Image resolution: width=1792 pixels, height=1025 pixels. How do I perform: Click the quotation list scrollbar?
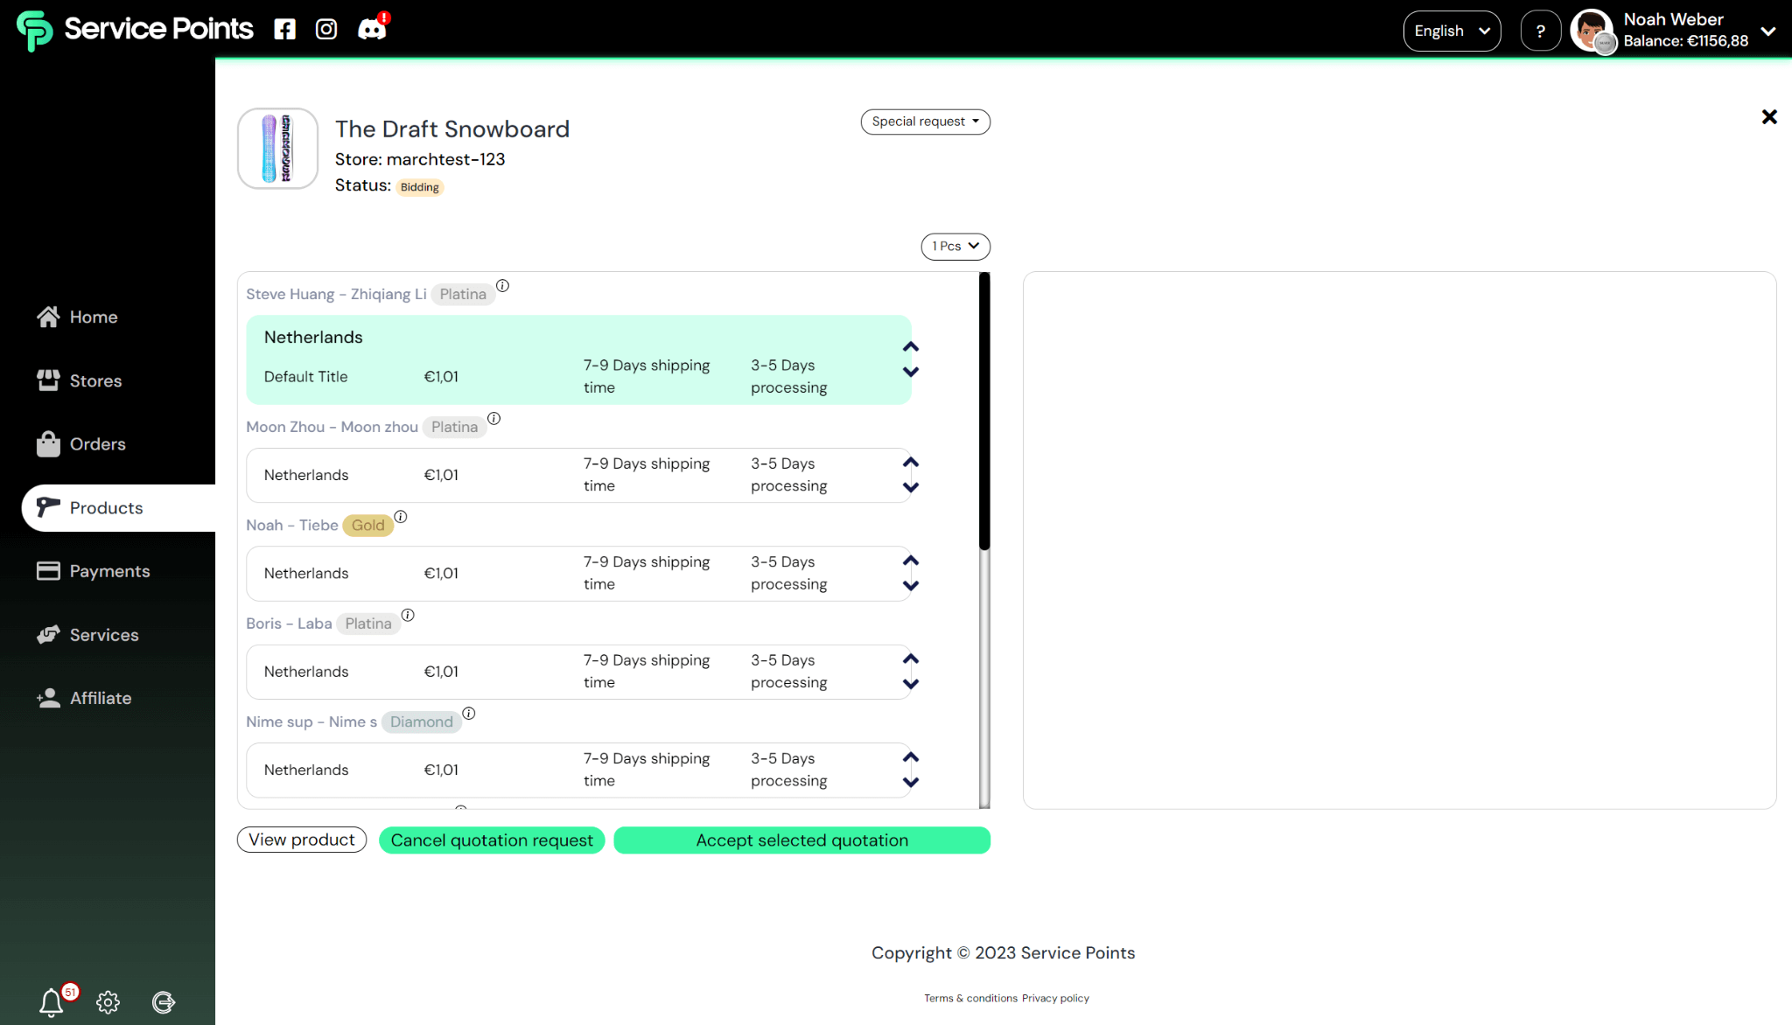click(984, 411)
